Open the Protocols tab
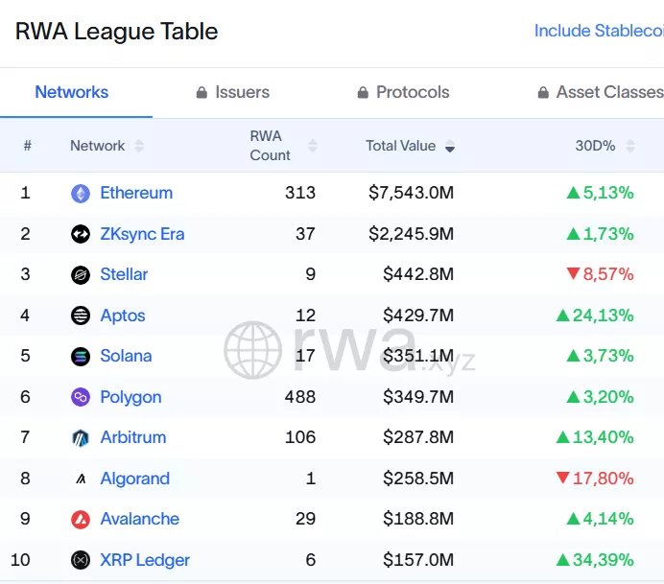The image size is (664, 584). [403, 93]
